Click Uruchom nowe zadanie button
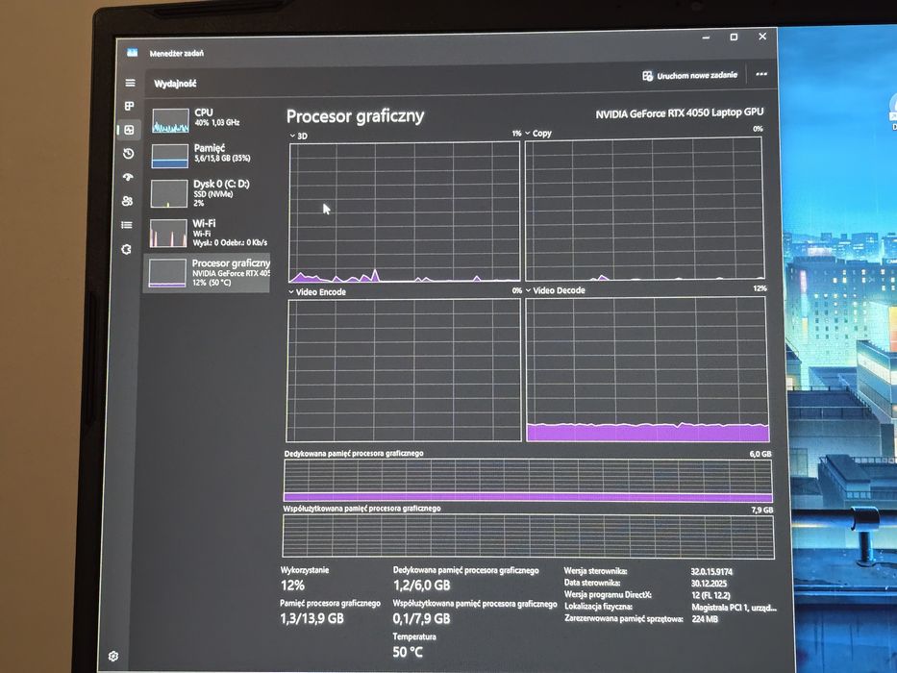 click(689, 76)
